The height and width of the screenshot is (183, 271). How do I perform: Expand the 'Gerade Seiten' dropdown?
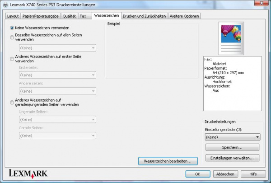(57, 136)
